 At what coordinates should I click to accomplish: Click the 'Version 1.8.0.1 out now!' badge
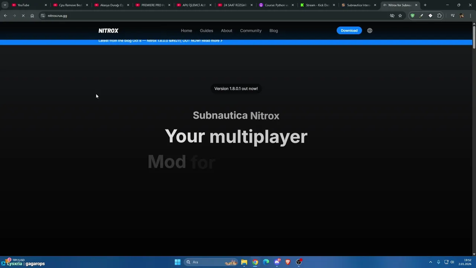[x=236, y=89]
